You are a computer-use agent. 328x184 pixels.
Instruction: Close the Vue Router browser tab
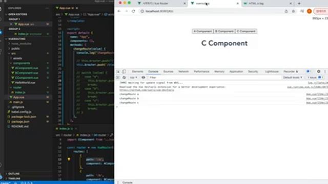click(184, 4)
